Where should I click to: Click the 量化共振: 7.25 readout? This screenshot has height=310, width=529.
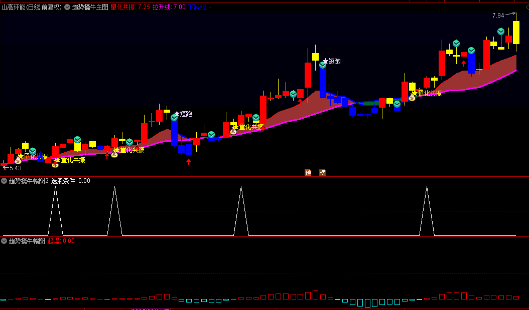point(130,7)
